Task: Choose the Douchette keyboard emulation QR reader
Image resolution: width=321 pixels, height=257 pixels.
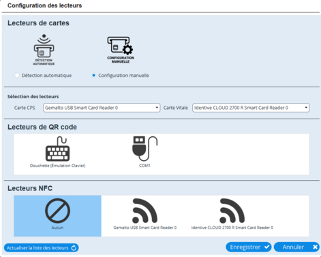Action: tap(57, 152)
